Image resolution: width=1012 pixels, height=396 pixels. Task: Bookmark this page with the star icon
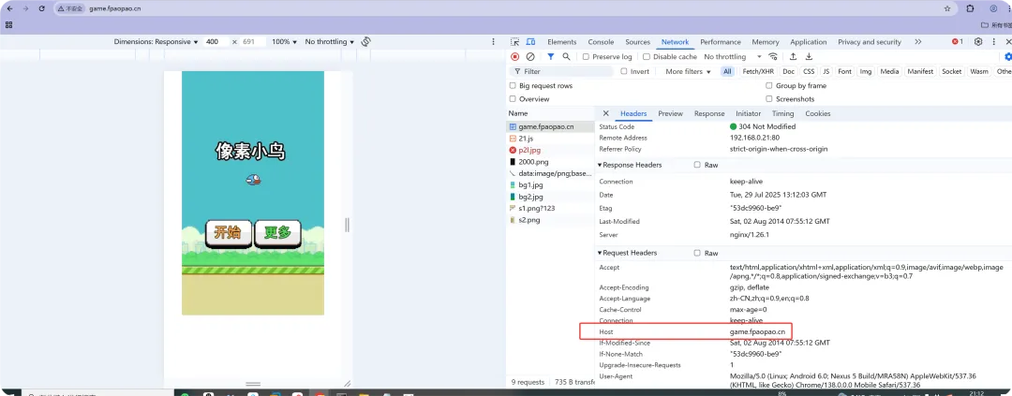pyautogui.click(x=947, y=8)
